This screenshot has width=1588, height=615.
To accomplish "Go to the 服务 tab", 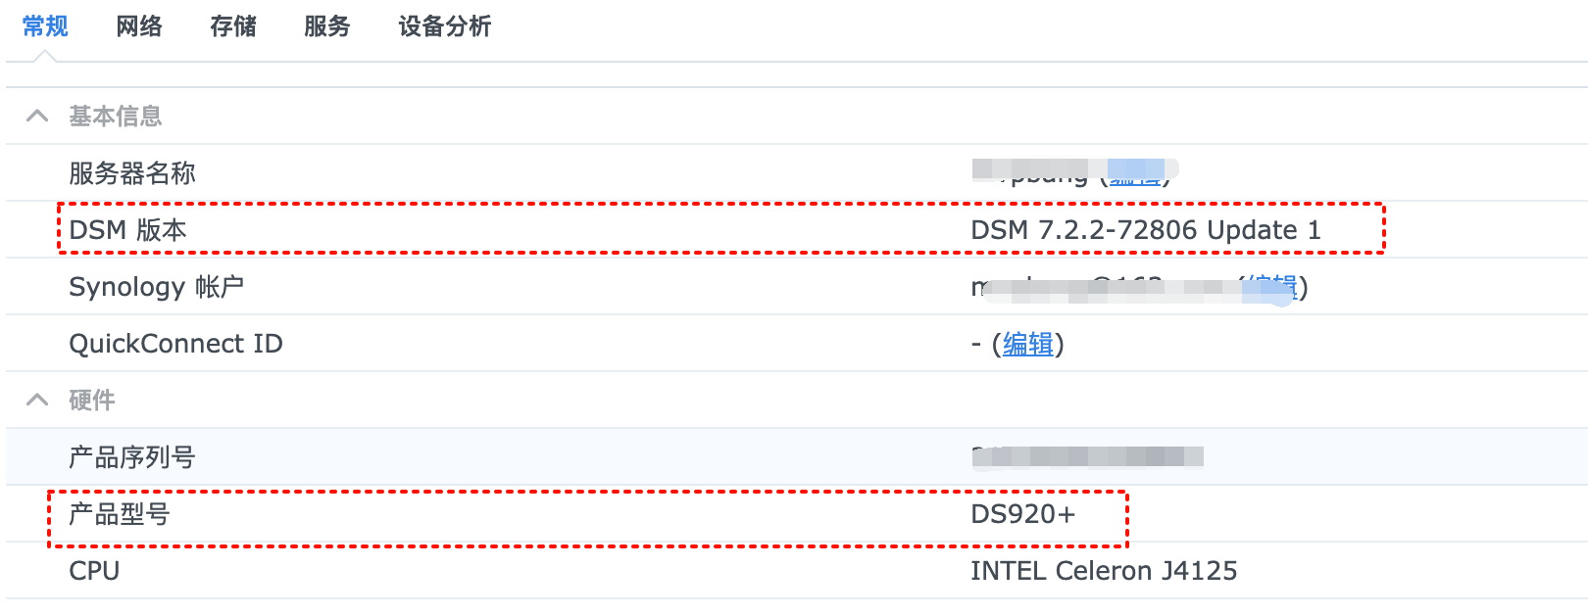I will (x=327, y=26).
